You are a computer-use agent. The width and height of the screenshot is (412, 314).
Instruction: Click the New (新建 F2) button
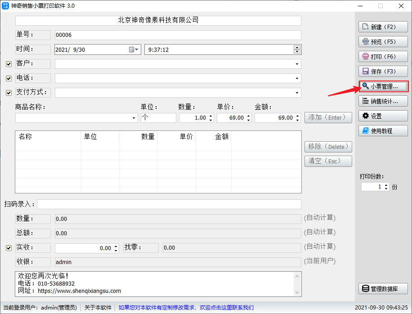tap(383, 27)
